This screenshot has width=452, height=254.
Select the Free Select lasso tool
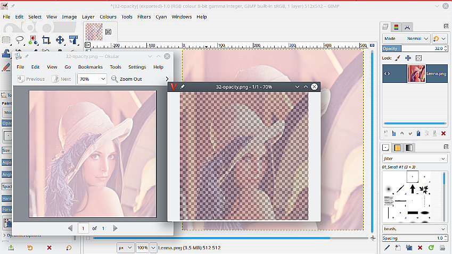tap(20, 40)
